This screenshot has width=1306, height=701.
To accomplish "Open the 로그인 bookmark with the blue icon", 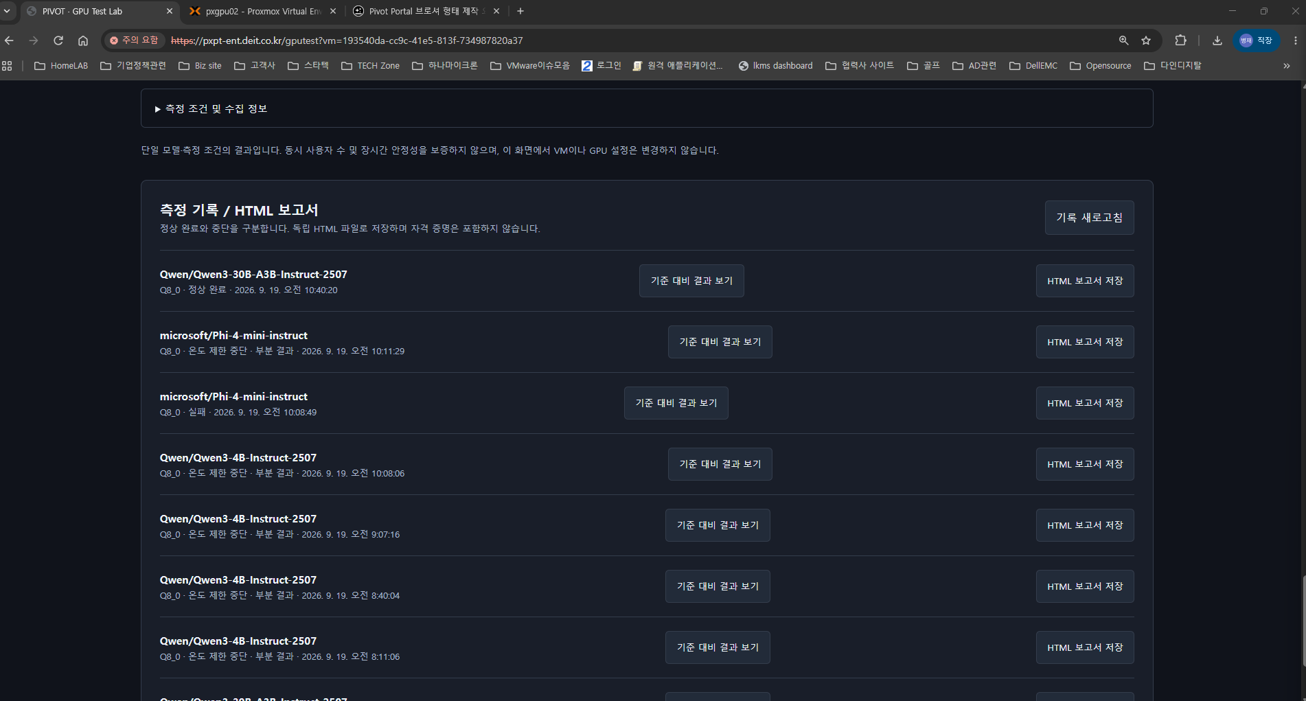I will [602, 66].
